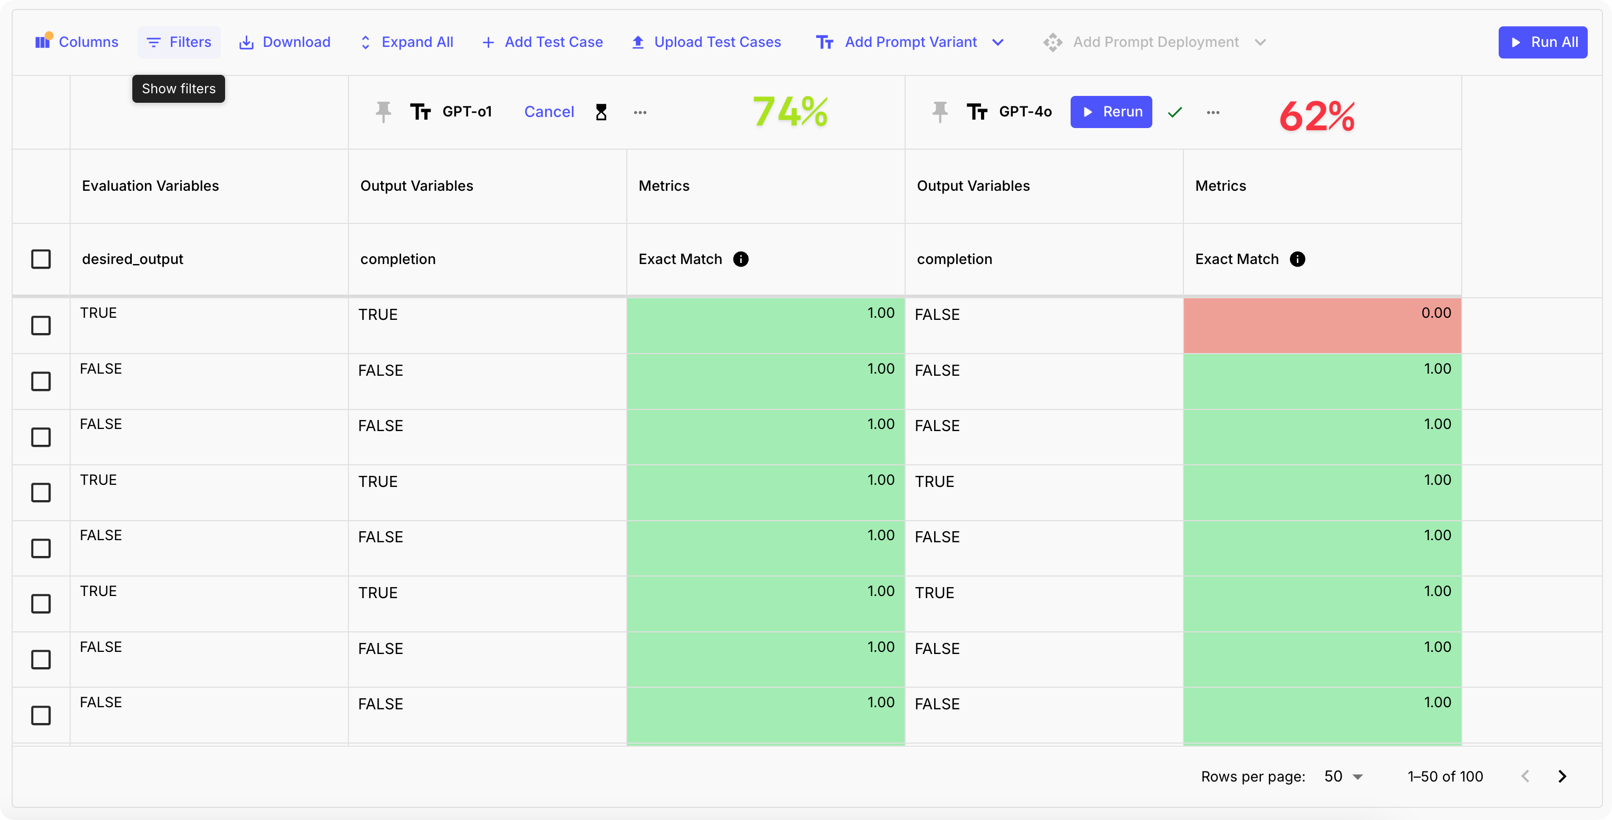Show filters via the Filters button
The image size is (1612, 820).
click(179, 42)
